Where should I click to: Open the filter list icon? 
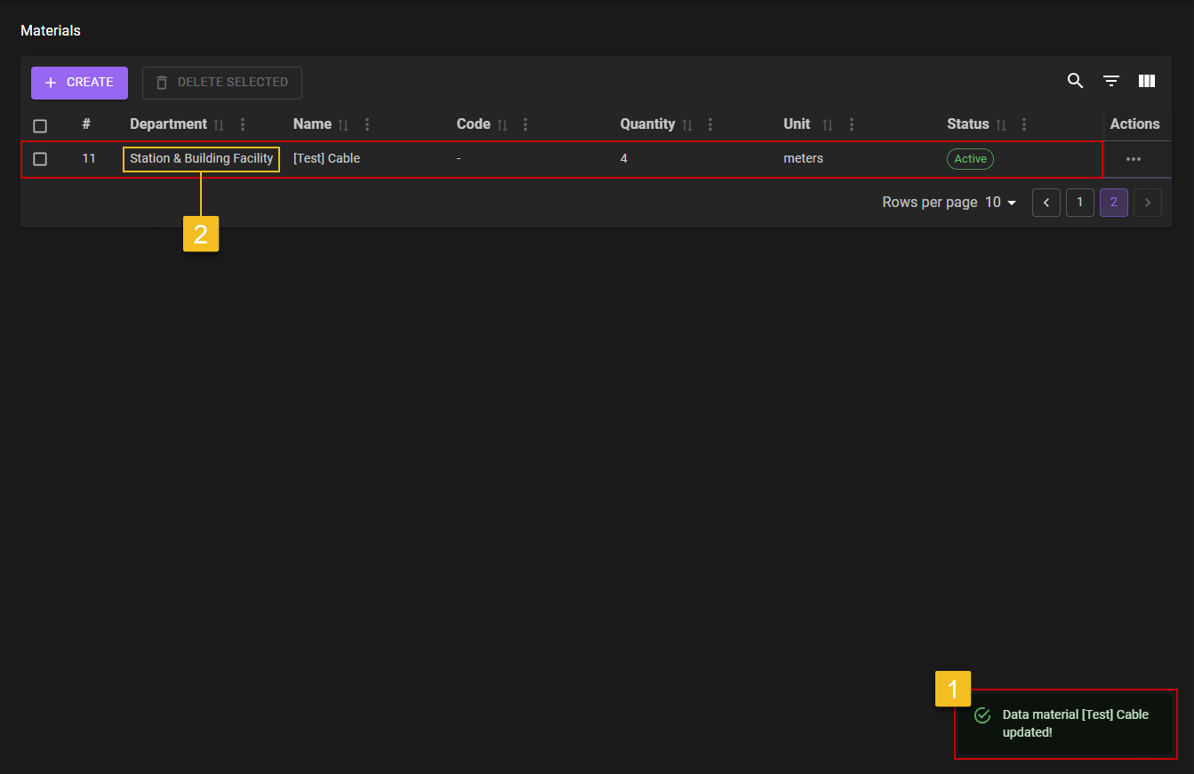click(x=1110, y=81)
